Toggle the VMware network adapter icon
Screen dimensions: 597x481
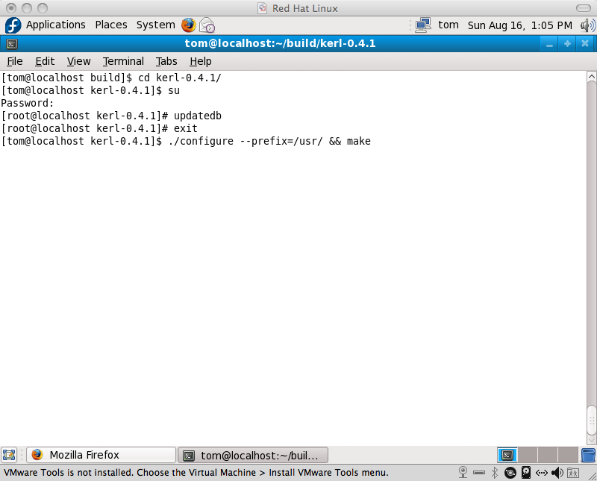coord(542,473)
